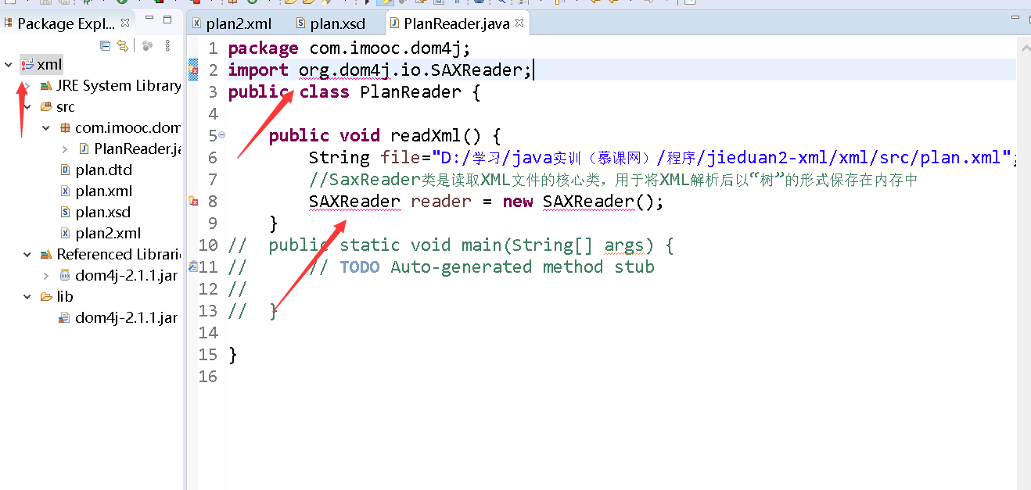The height and width of the screenshot is (490, 1031).
Task: Click the plan.xsd file icon in tree
Action: pos(65,213)
